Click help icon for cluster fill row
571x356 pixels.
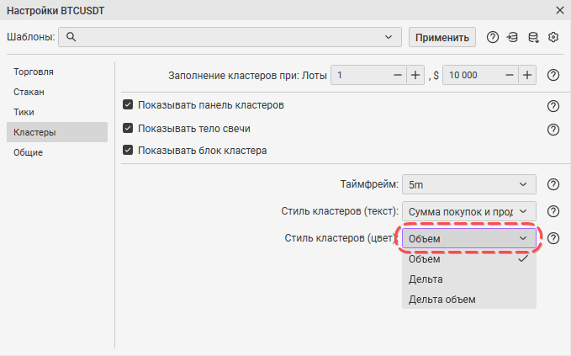(553, 75)
